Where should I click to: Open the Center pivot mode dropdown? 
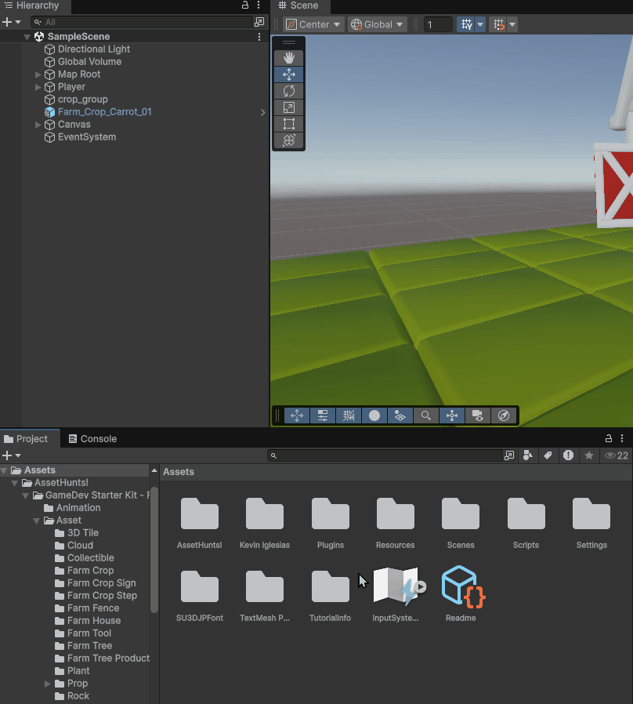click(314, 24)
